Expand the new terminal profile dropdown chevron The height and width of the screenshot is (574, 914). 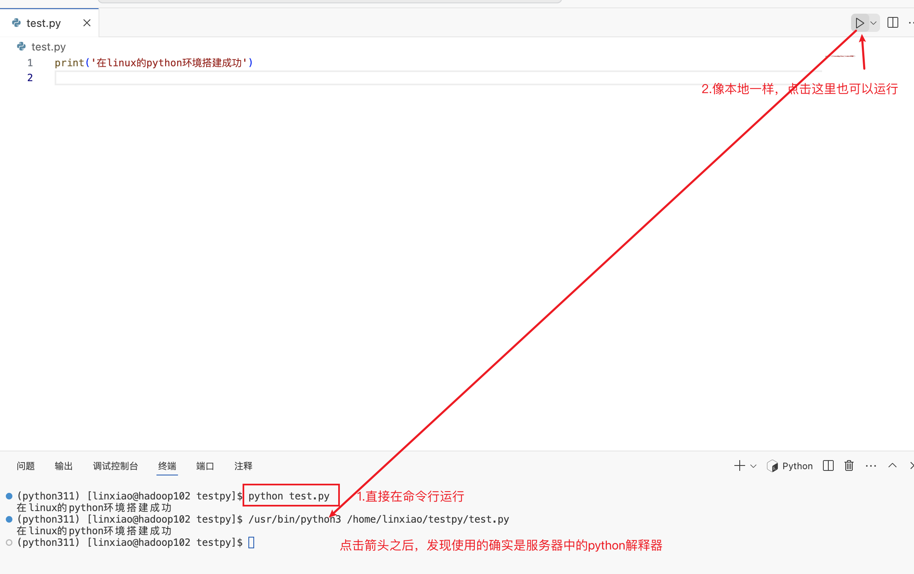(753, 466)
